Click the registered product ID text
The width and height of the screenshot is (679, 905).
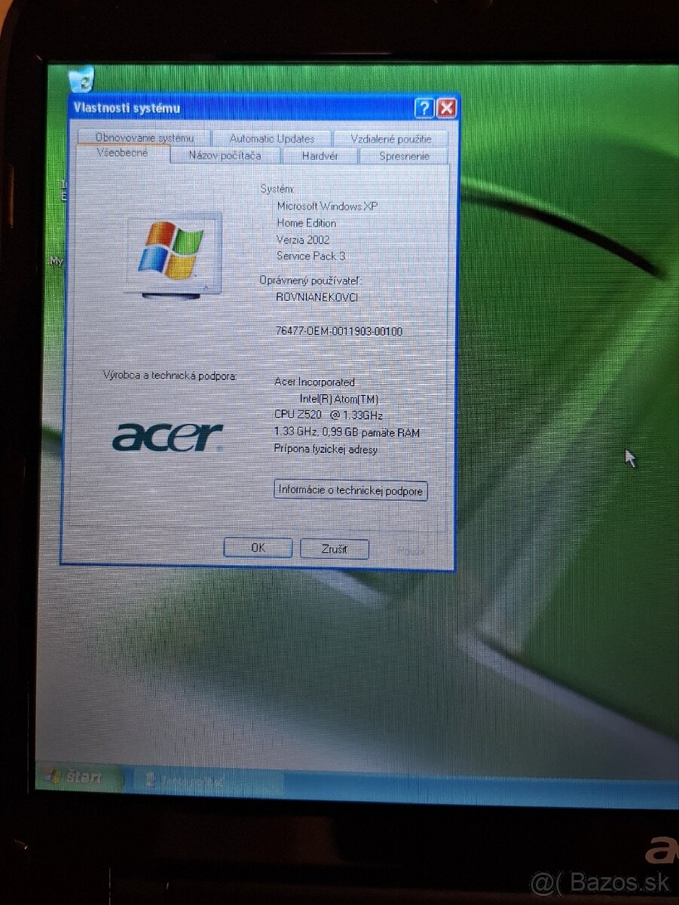(x=339, y=330)
